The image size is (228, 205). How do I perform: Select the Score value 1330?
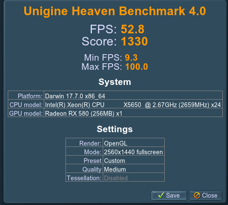[134, 42]
